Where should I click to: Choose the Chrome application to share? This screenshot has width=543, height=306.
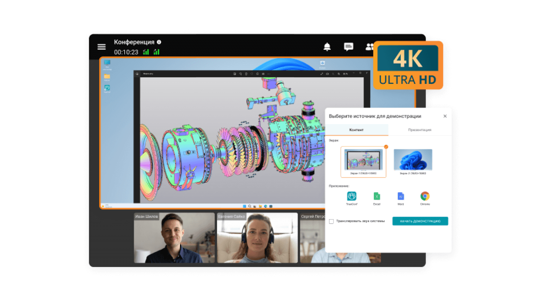[x=425, y=196]
